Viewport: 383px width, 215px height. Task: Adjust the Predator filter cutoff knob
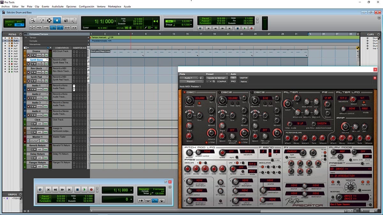(288, 104)
